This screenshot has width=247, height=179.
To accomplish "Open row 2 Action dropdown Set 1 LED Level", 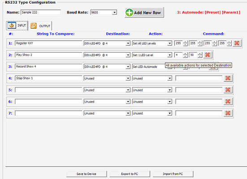I will click(169, 55).
